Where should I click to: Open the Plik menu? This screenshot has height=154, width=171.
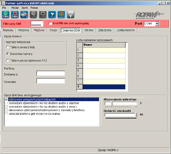click(4, 8)
